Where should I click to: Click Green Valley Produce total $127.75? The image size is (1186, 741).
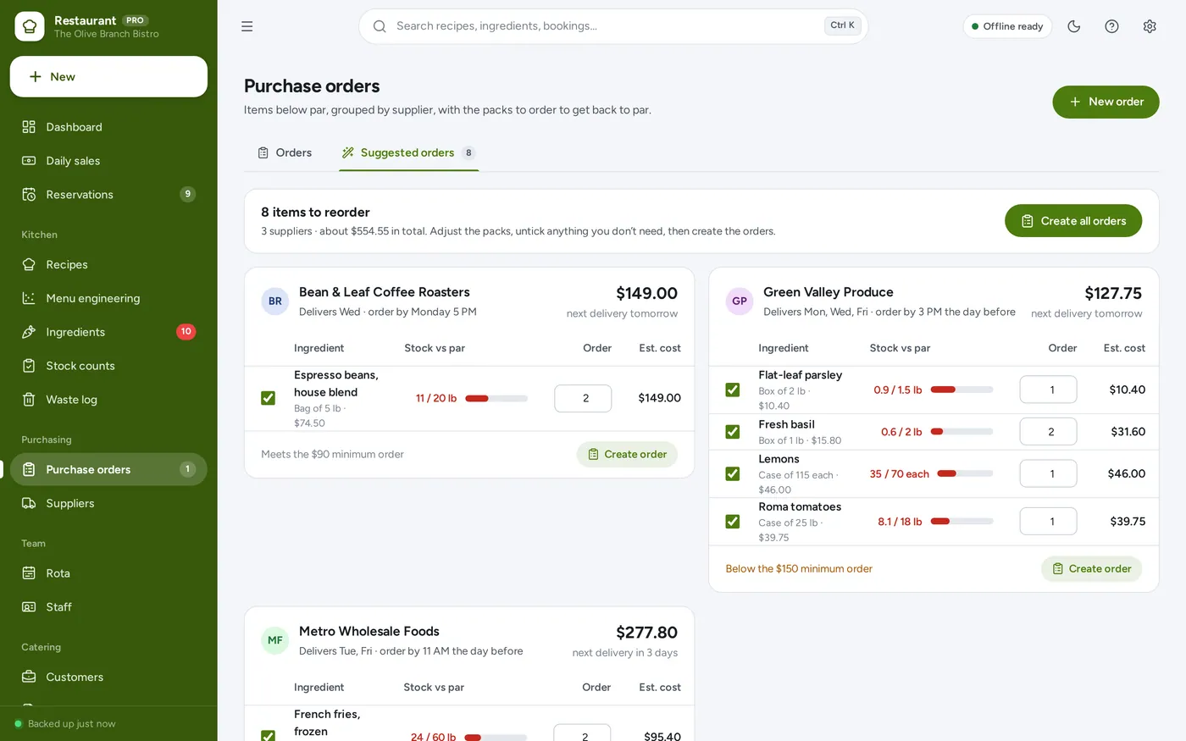1113,293
